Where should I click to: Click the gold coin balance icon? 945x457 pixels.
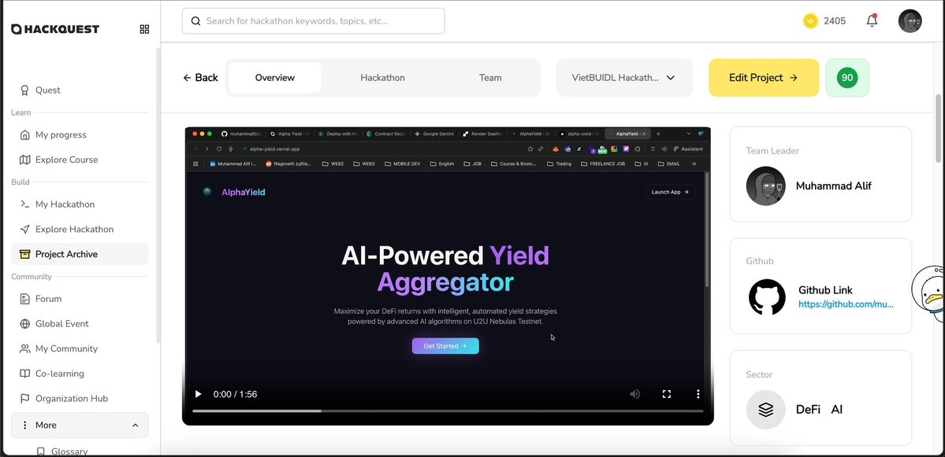tap(810, 21)
